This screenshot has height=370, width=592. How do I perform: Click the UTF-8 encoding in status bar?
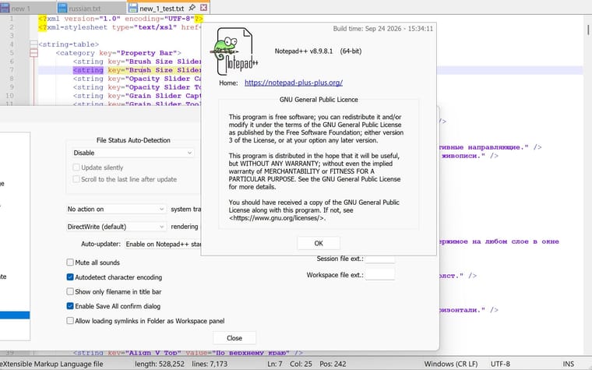tap(500, 364)
